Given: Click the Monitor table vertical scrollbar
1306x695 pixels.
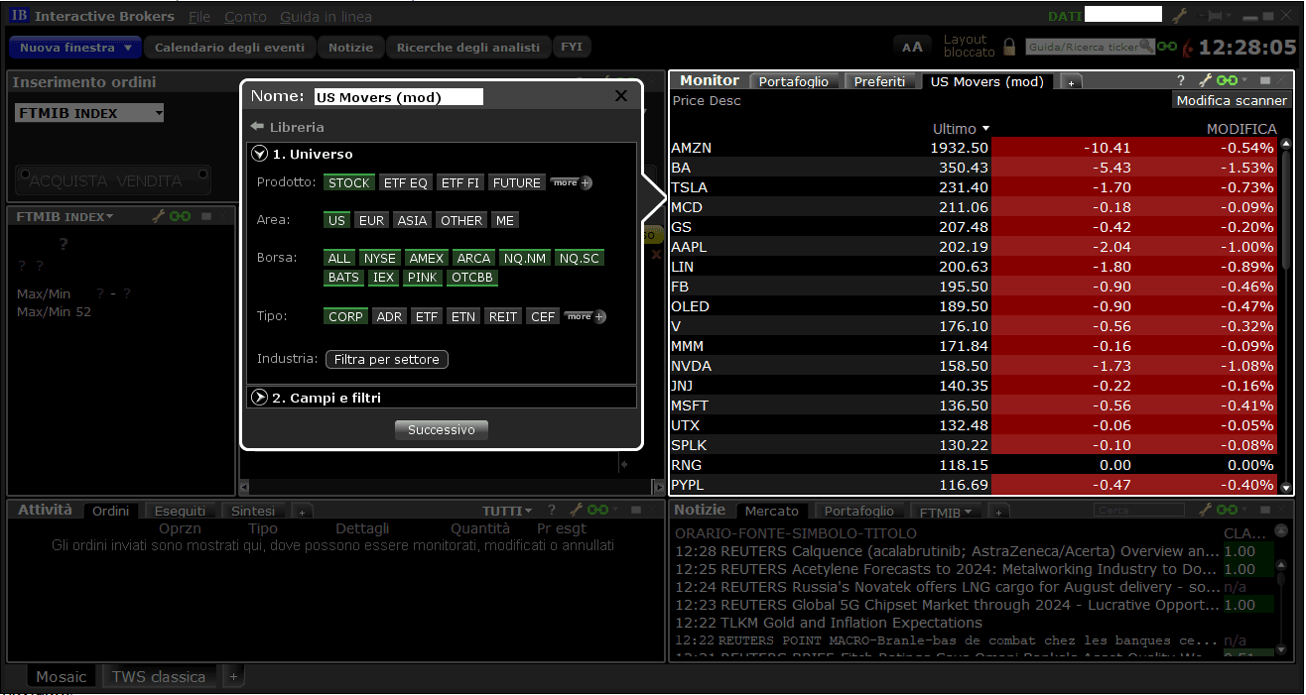Looking at the screenshot, I should pyautogui.click(x=1287, y=317).
